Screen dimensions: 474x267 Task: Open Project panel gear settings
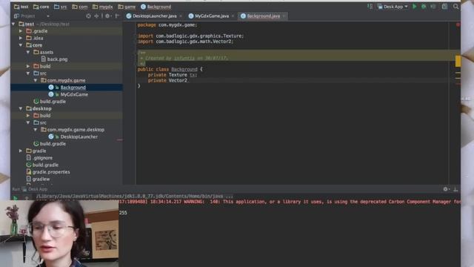tap(107, 16)
